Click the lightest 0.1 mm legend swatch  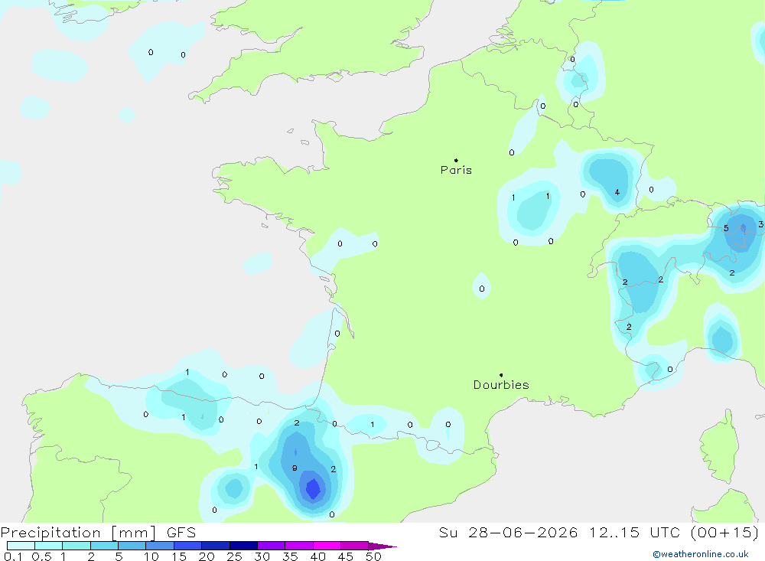(x=21, y=546)
